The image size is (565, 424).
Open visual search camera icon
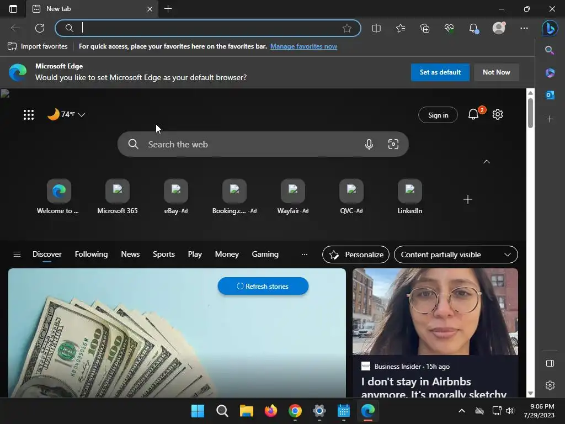tap(393, 144)
